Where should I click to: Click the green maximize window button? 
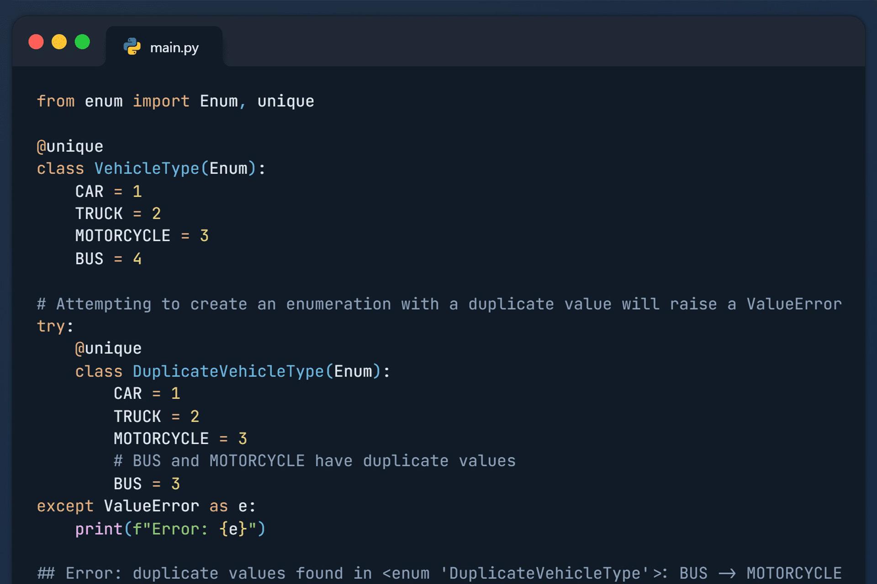coord(82,42)
